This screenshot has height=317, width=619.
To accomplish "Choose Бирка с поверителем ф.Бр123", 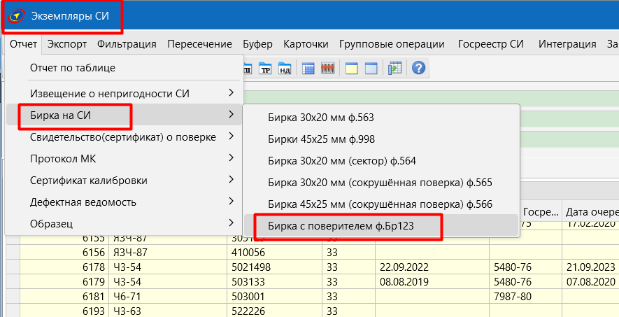I will pyautogui.click(x=381, y=226).
